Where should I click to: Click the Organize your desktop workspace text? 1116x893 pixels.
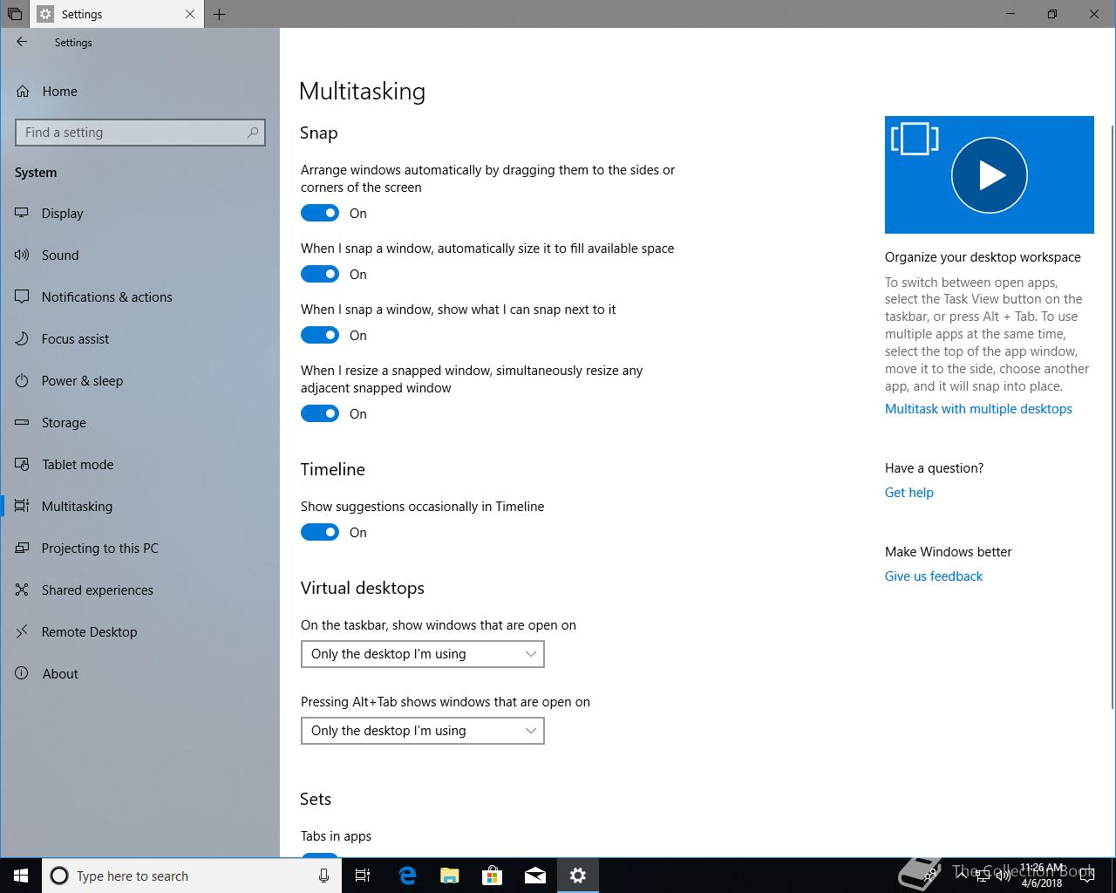pos(983,257)
